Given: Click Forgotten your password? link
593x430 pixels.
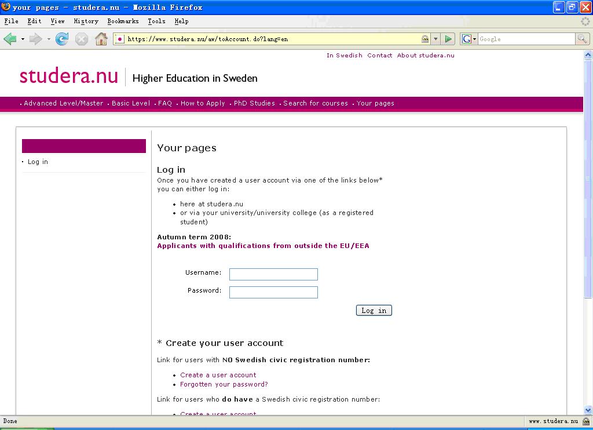Looking at the screenshot, I should click(x=224, y=384).
